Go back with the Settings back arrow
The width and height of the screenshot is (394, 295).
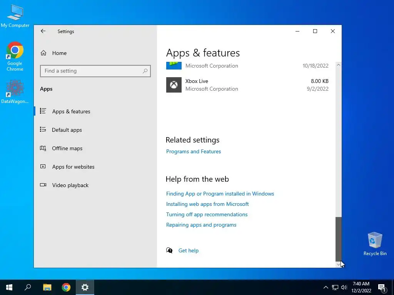coord(43,31)
